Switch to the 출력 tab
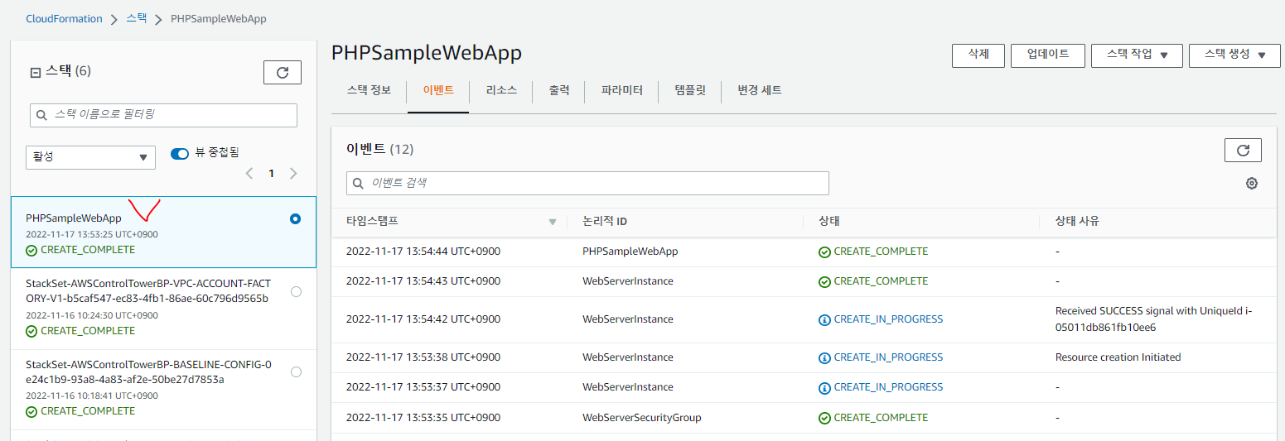The height and width of the screenshot is (441, 1285). [x=559, y=90]
